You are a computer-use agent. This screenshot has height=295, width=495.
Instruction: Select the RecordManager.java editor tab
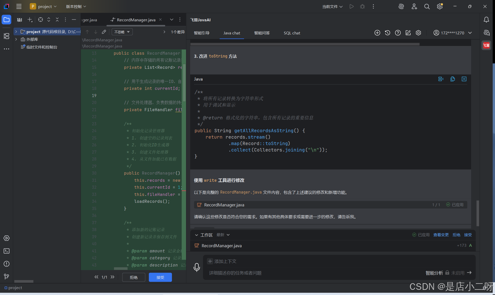click(136, 20)
